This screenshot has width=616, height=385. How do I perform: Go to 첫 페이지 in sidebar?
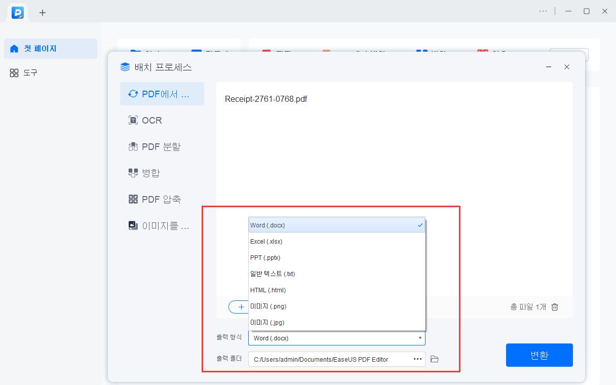pos(51,49)
